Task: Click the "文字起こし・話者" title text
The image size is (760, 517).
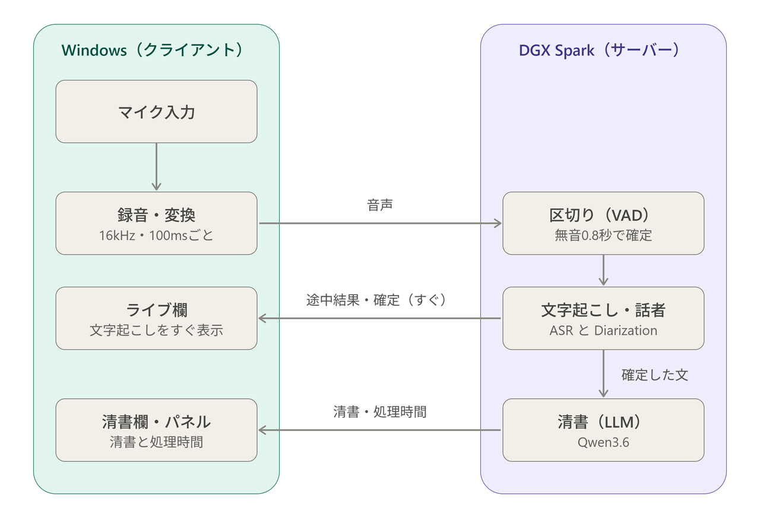Action: coord(603,309)
